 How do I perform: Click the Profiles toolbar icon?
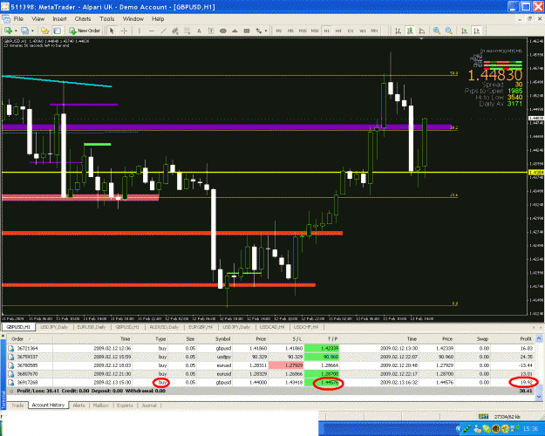pyautogui.click(x=25, y=31)
